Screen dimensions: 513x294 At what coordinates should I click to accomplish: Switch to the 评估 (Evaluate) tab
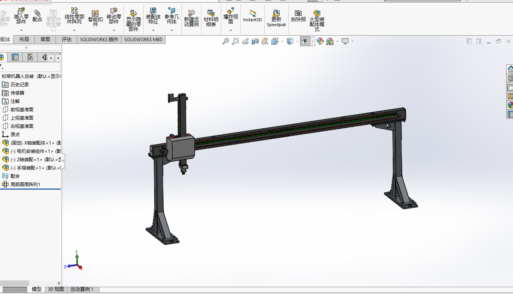point(67,39)
